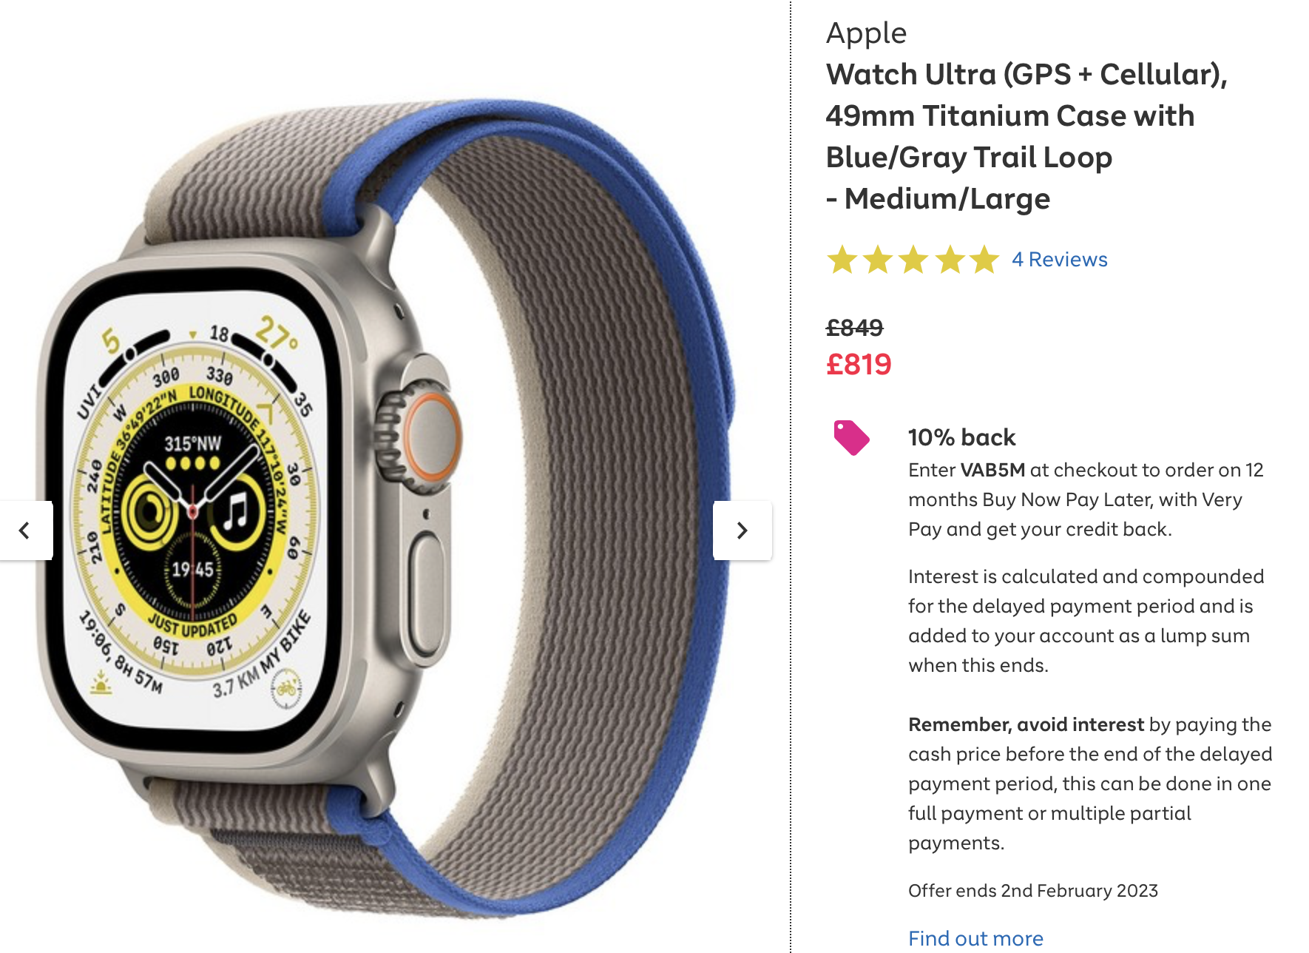Click the third gold rating star
The height and width of the screenshot is (953, 1309).
coord(913,260)
